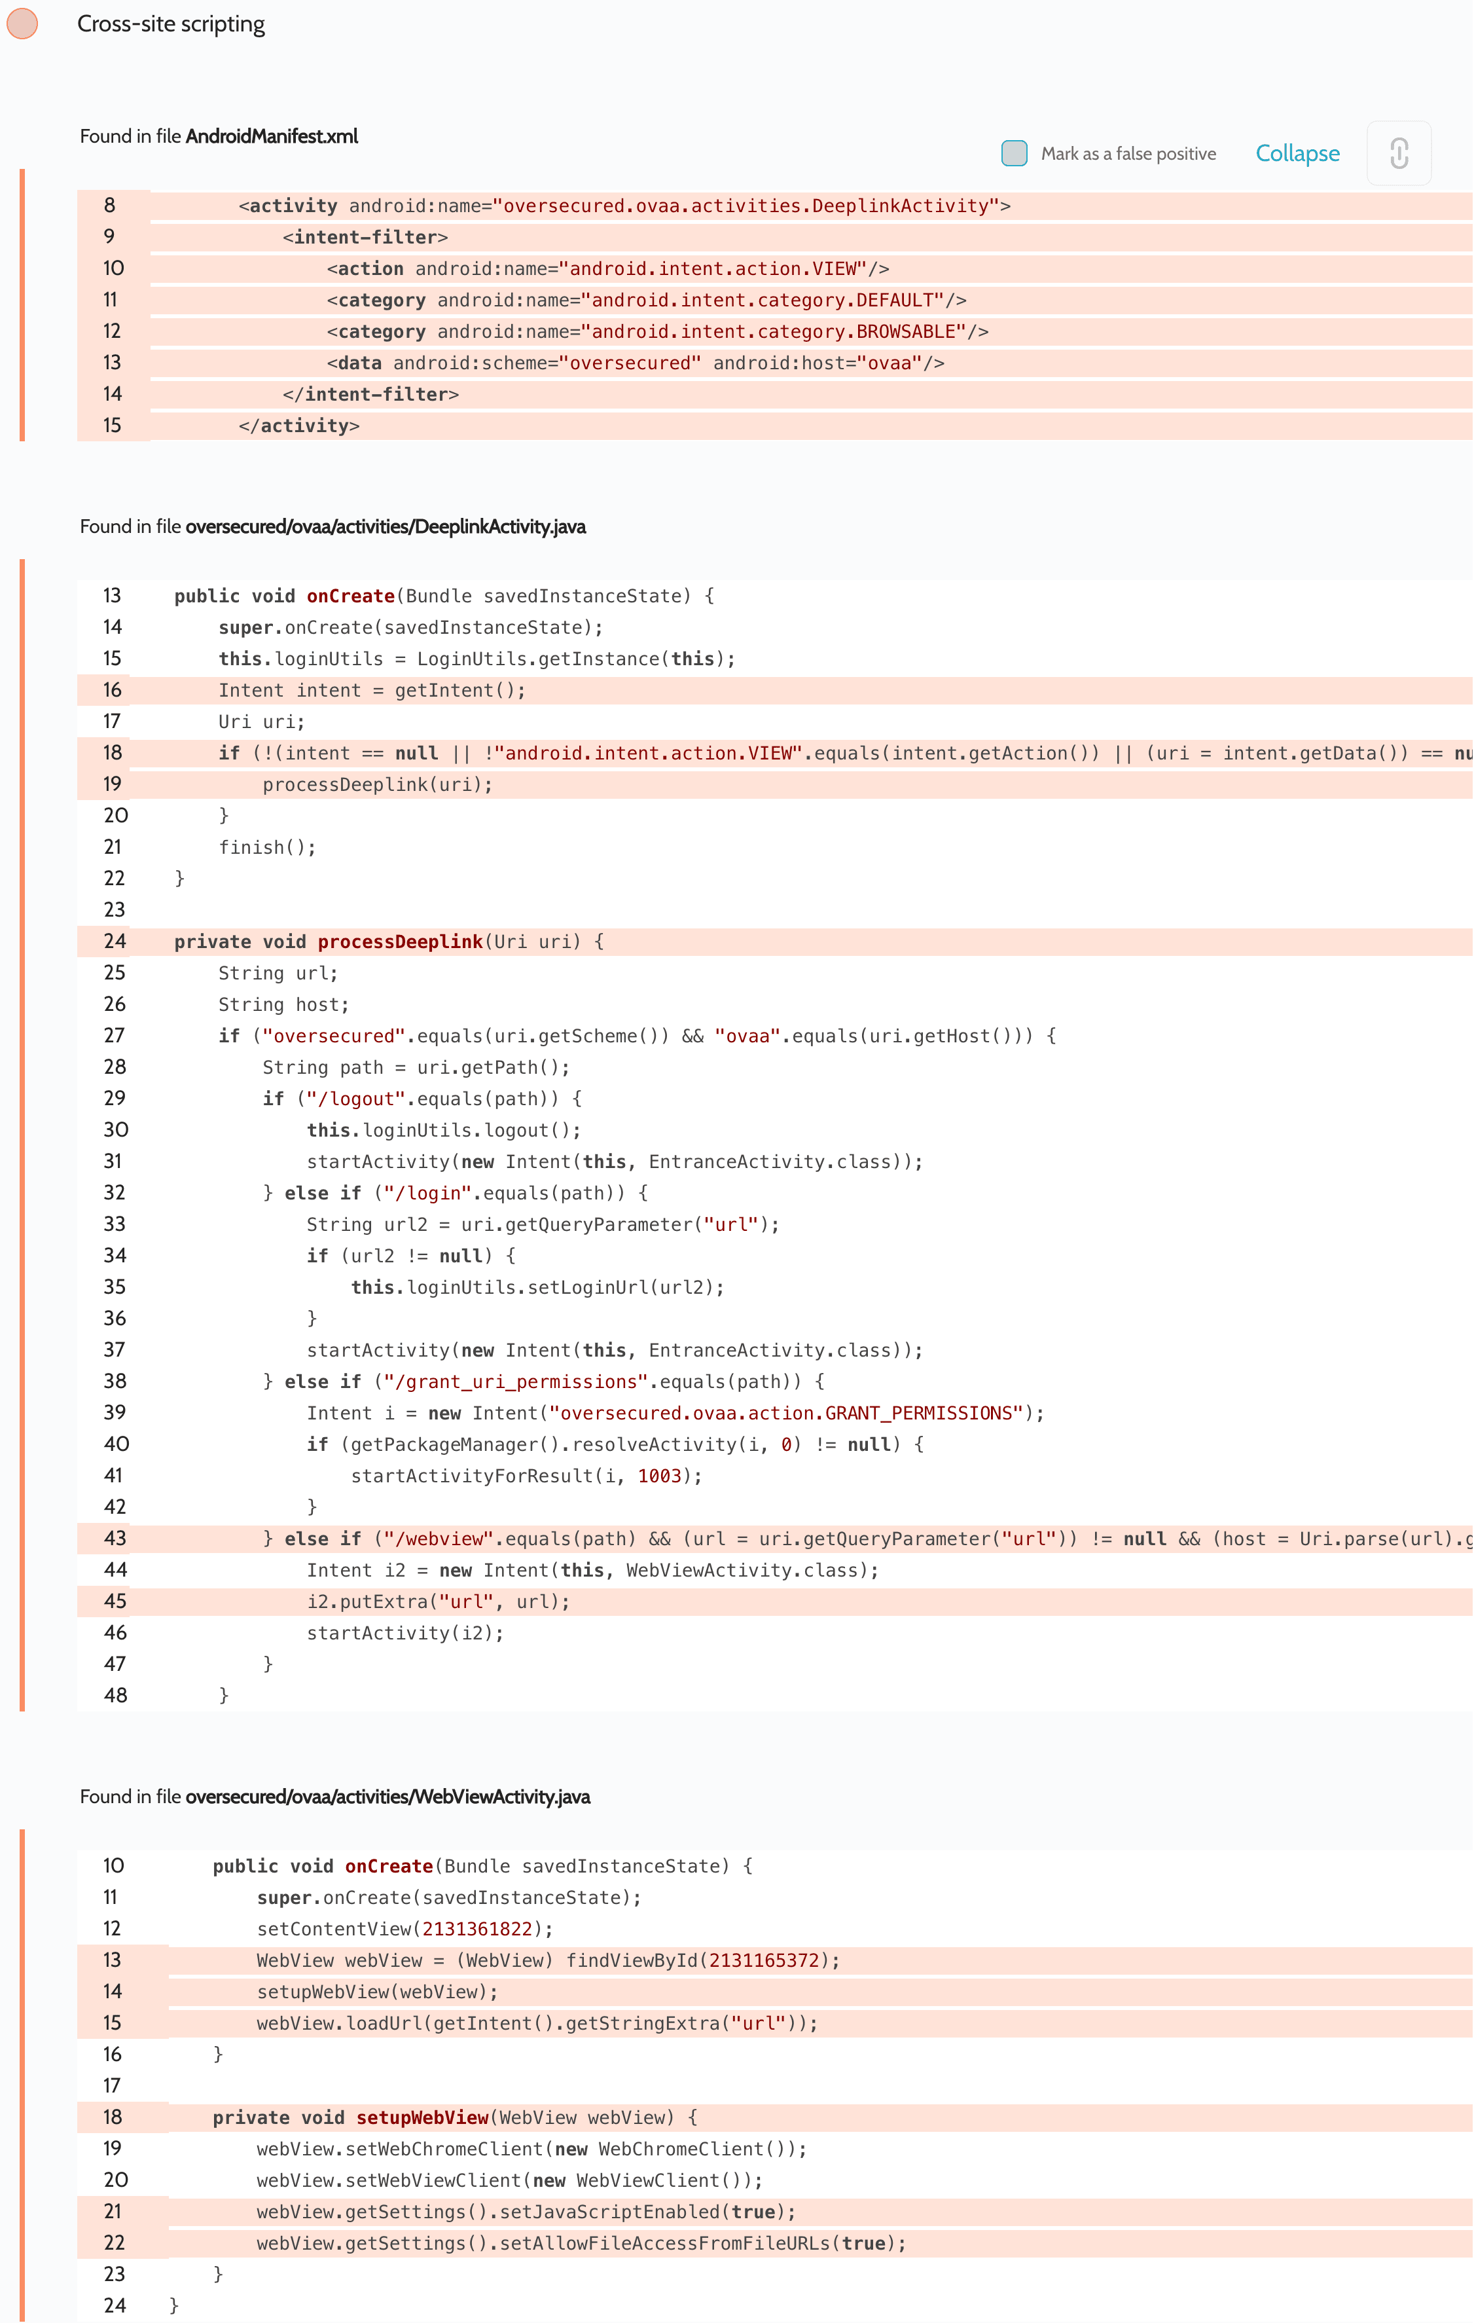
Task: Click the data android:scheme oversecured line
Action: 635,363
